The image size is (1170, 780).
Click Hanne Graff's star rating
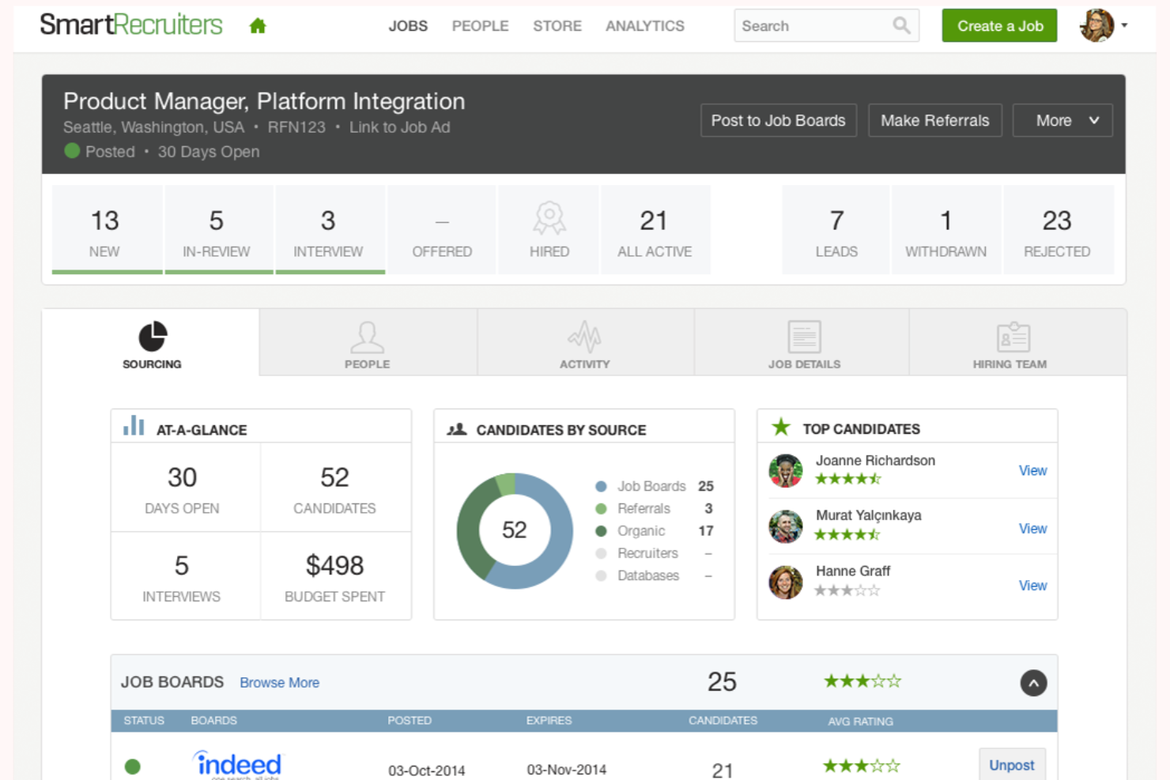pos(847,590)
